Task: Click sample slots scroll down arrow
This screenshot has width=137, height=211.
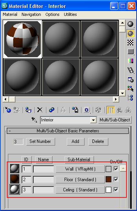Action: point(122,93)
